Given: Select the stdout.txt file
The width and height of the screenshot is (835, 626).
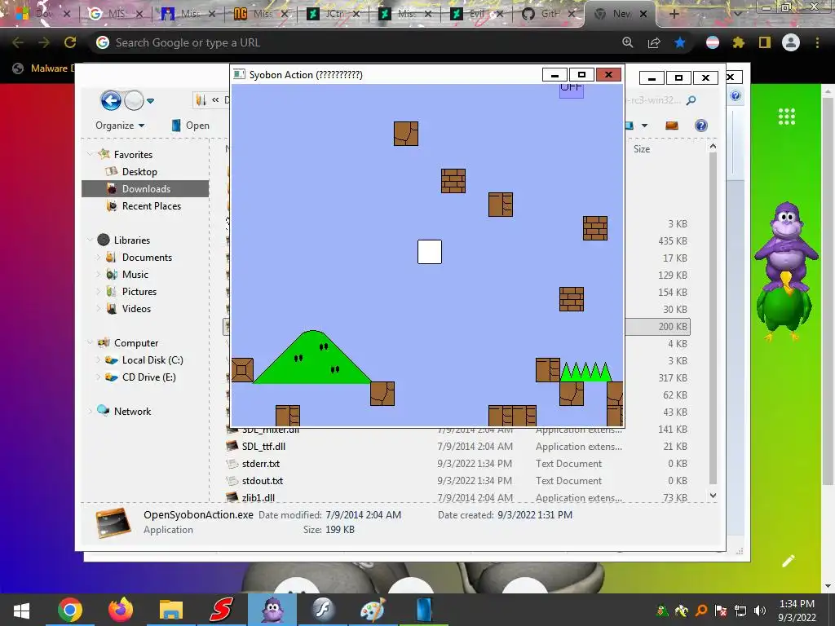Looking at the screenshot, I should point(262,481).
